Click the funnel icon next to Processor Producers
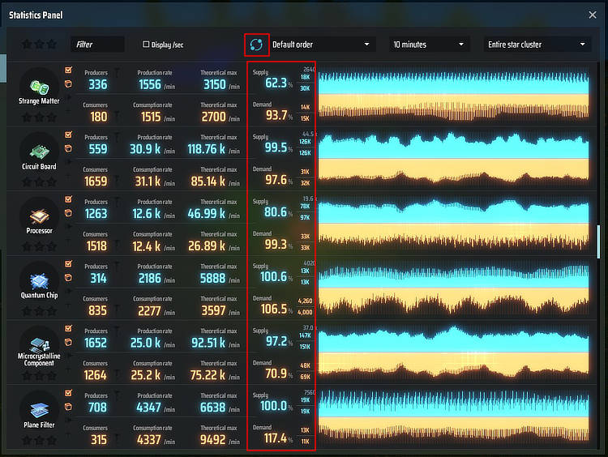 pos(117,201)
